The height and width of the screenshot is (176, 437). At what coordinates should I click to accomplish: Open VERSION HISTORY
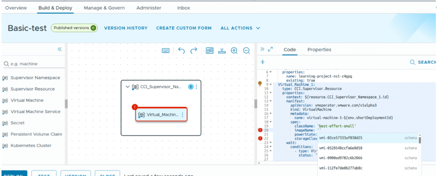pyautogui.click(x=125, y=28)
